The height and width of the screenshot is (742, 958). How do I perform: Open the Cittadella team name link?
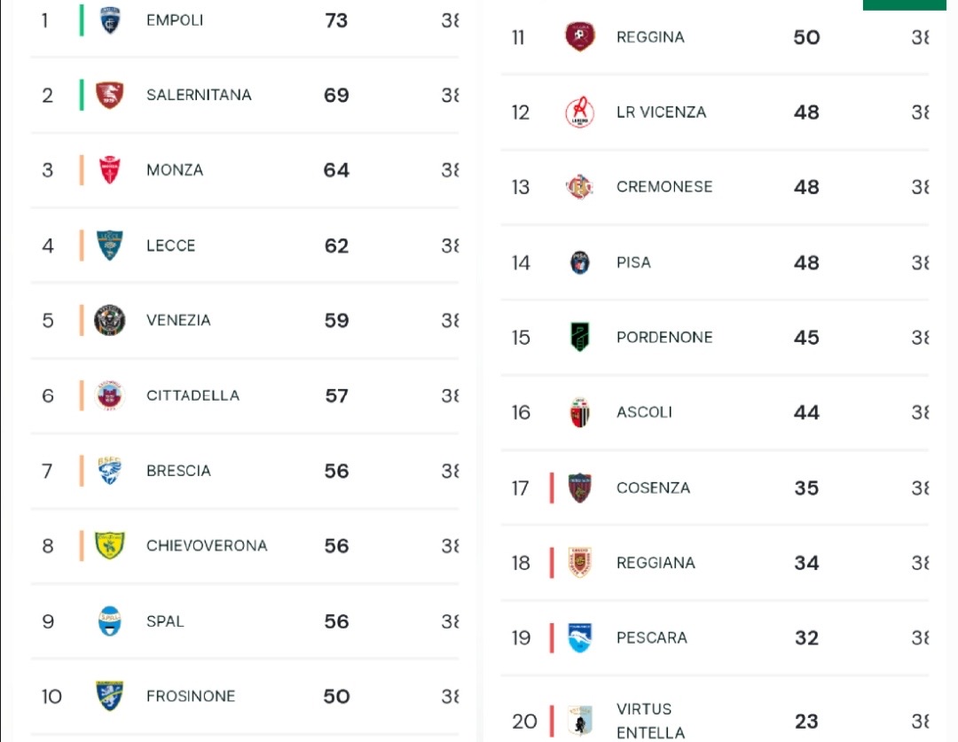point(192,395)
